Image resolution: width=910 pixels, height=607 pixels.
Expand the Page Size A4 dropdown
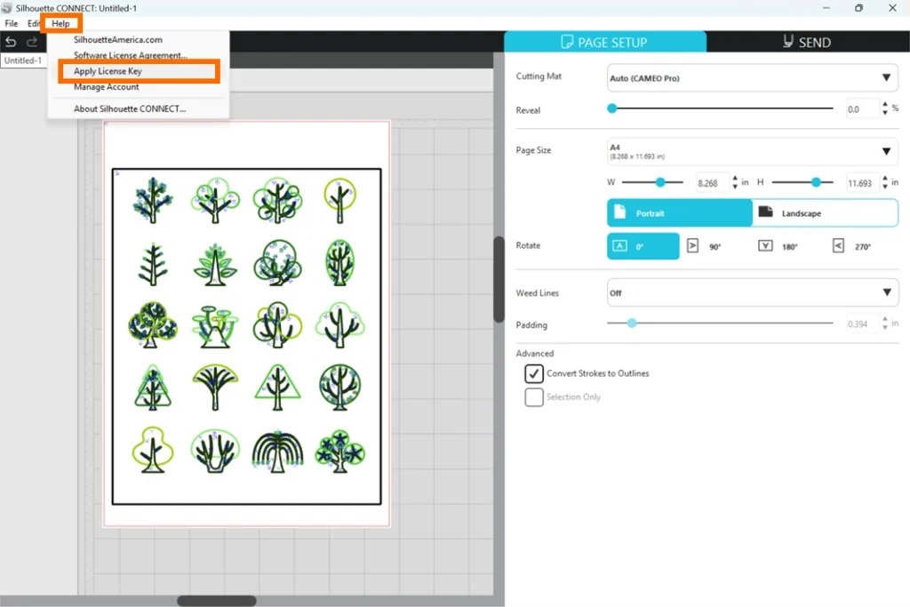coord(752,152)
